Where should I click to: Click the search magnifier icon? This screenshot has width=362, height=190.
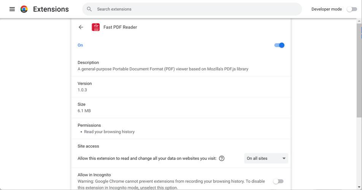pos(89,9)
